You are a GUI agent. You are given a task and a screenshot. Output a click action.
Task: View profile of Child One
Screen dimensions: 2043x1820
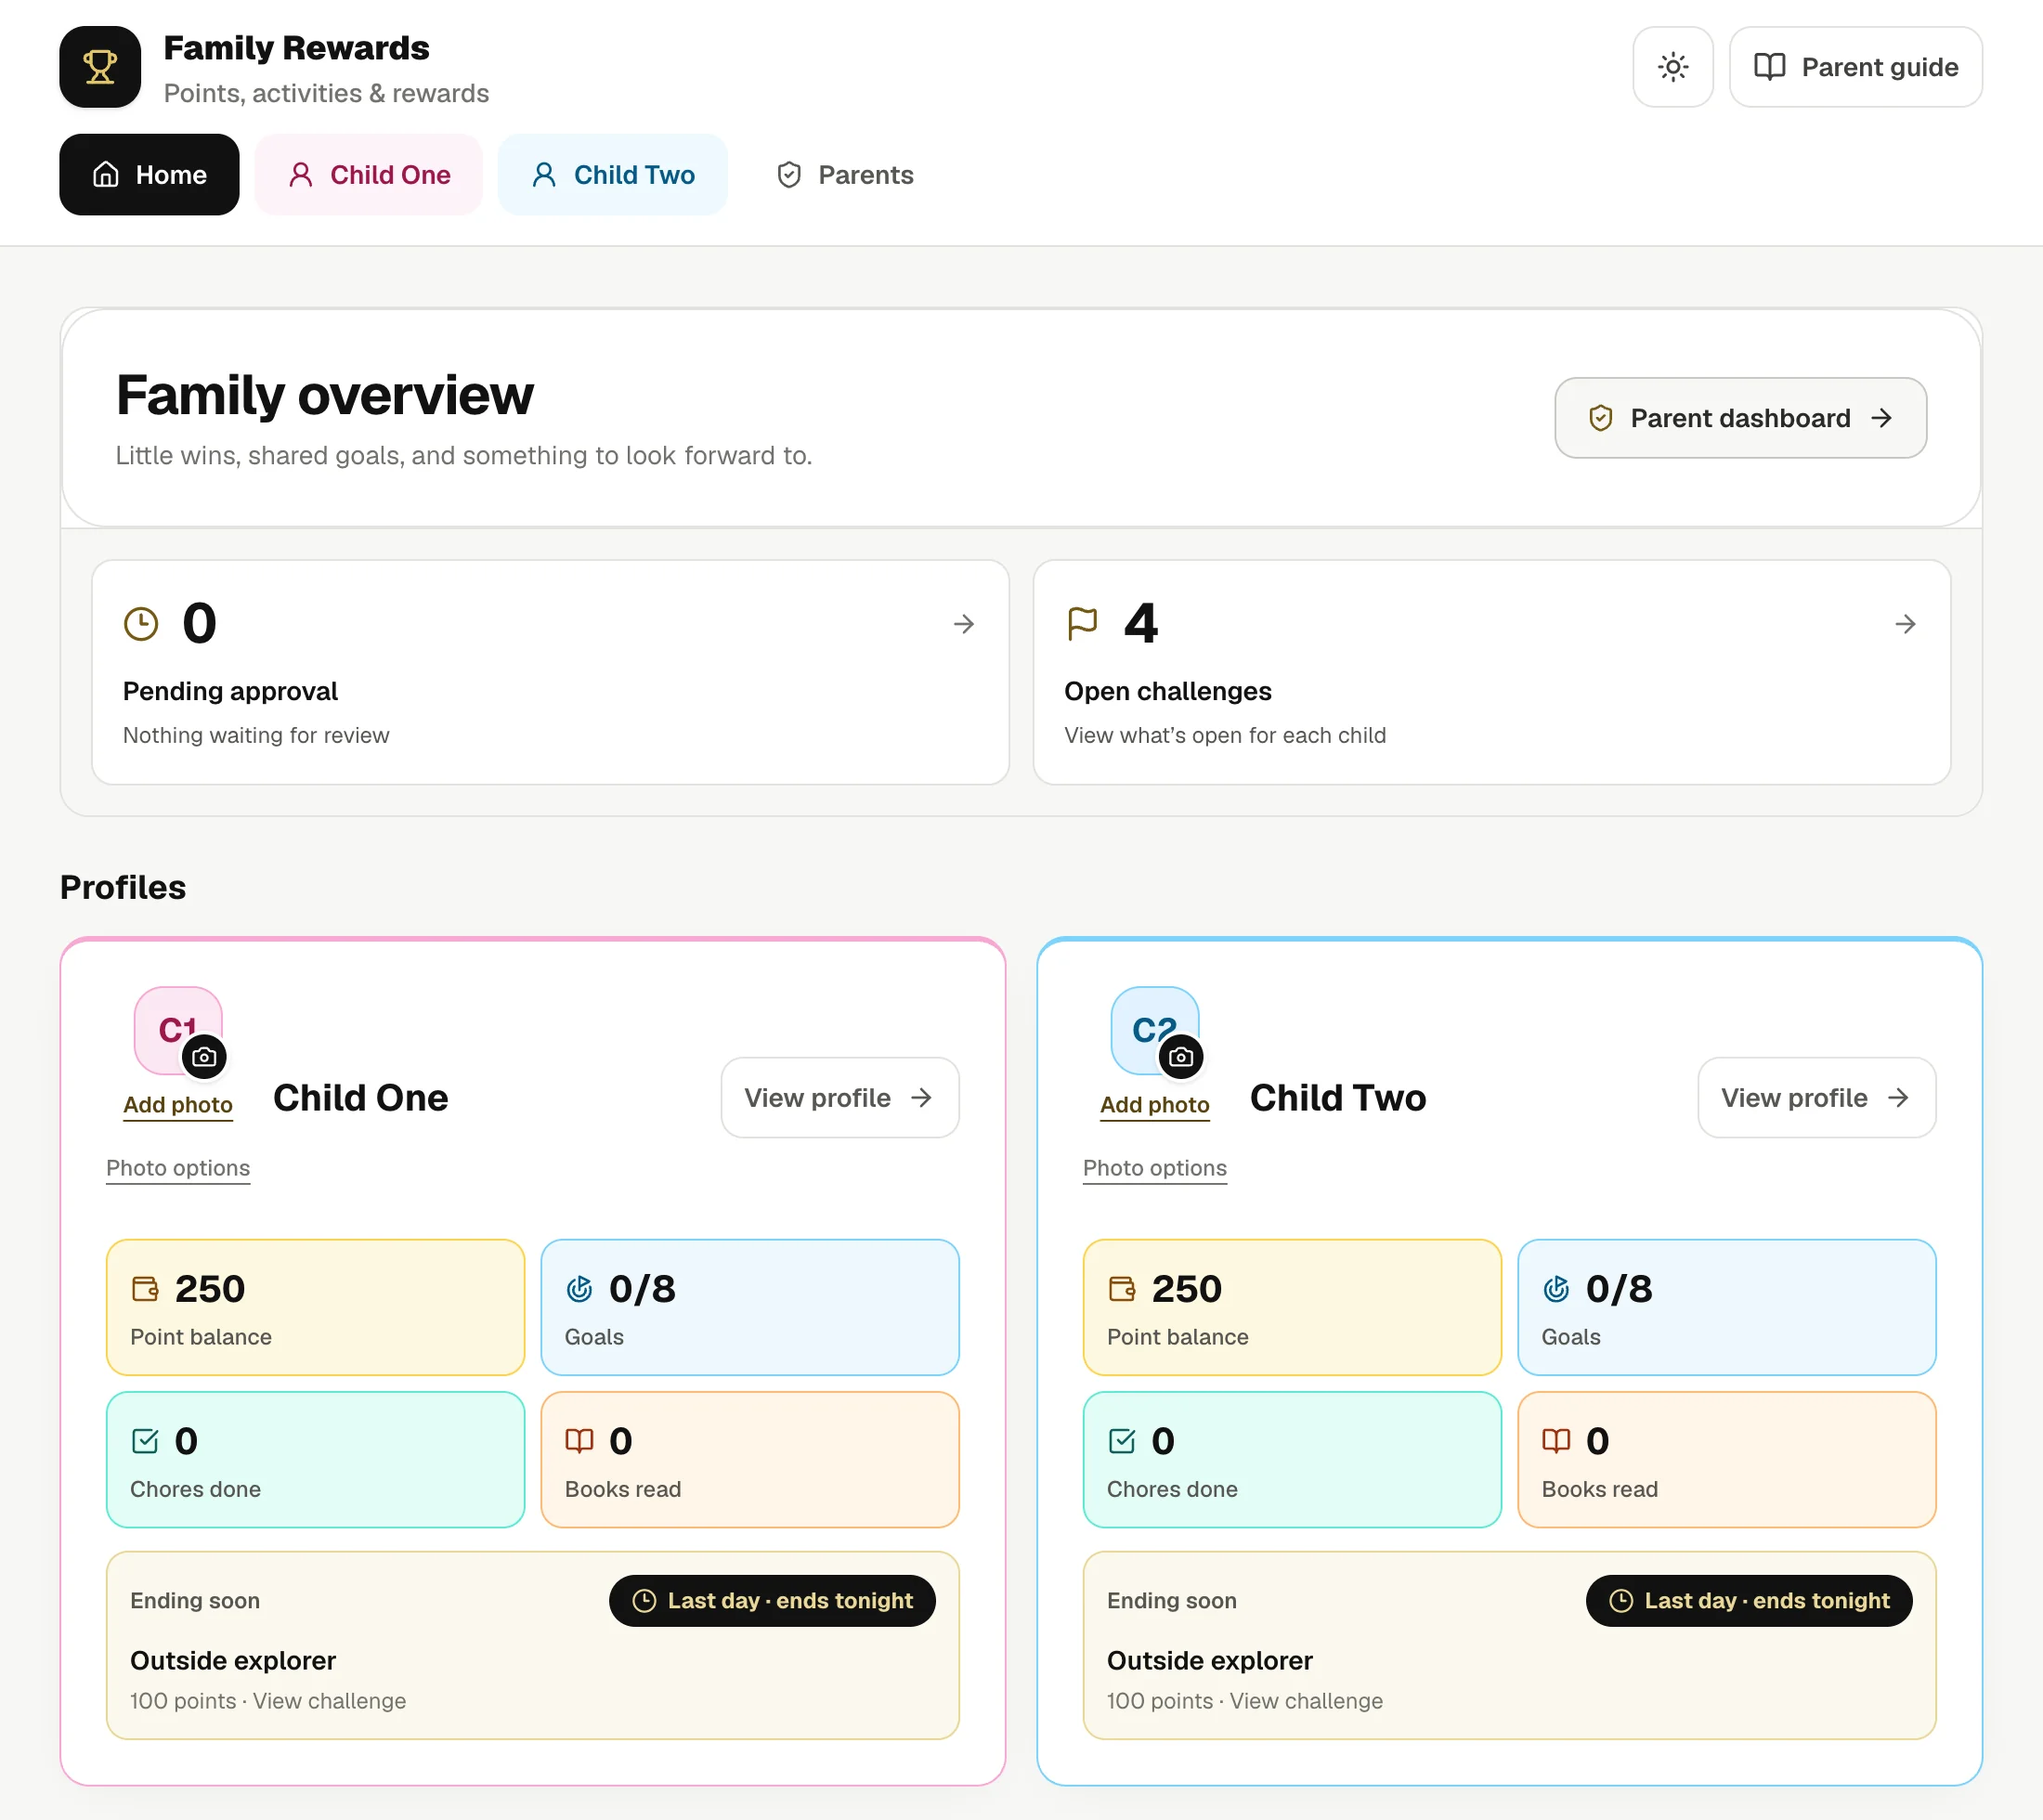[x=840, y=1098]
